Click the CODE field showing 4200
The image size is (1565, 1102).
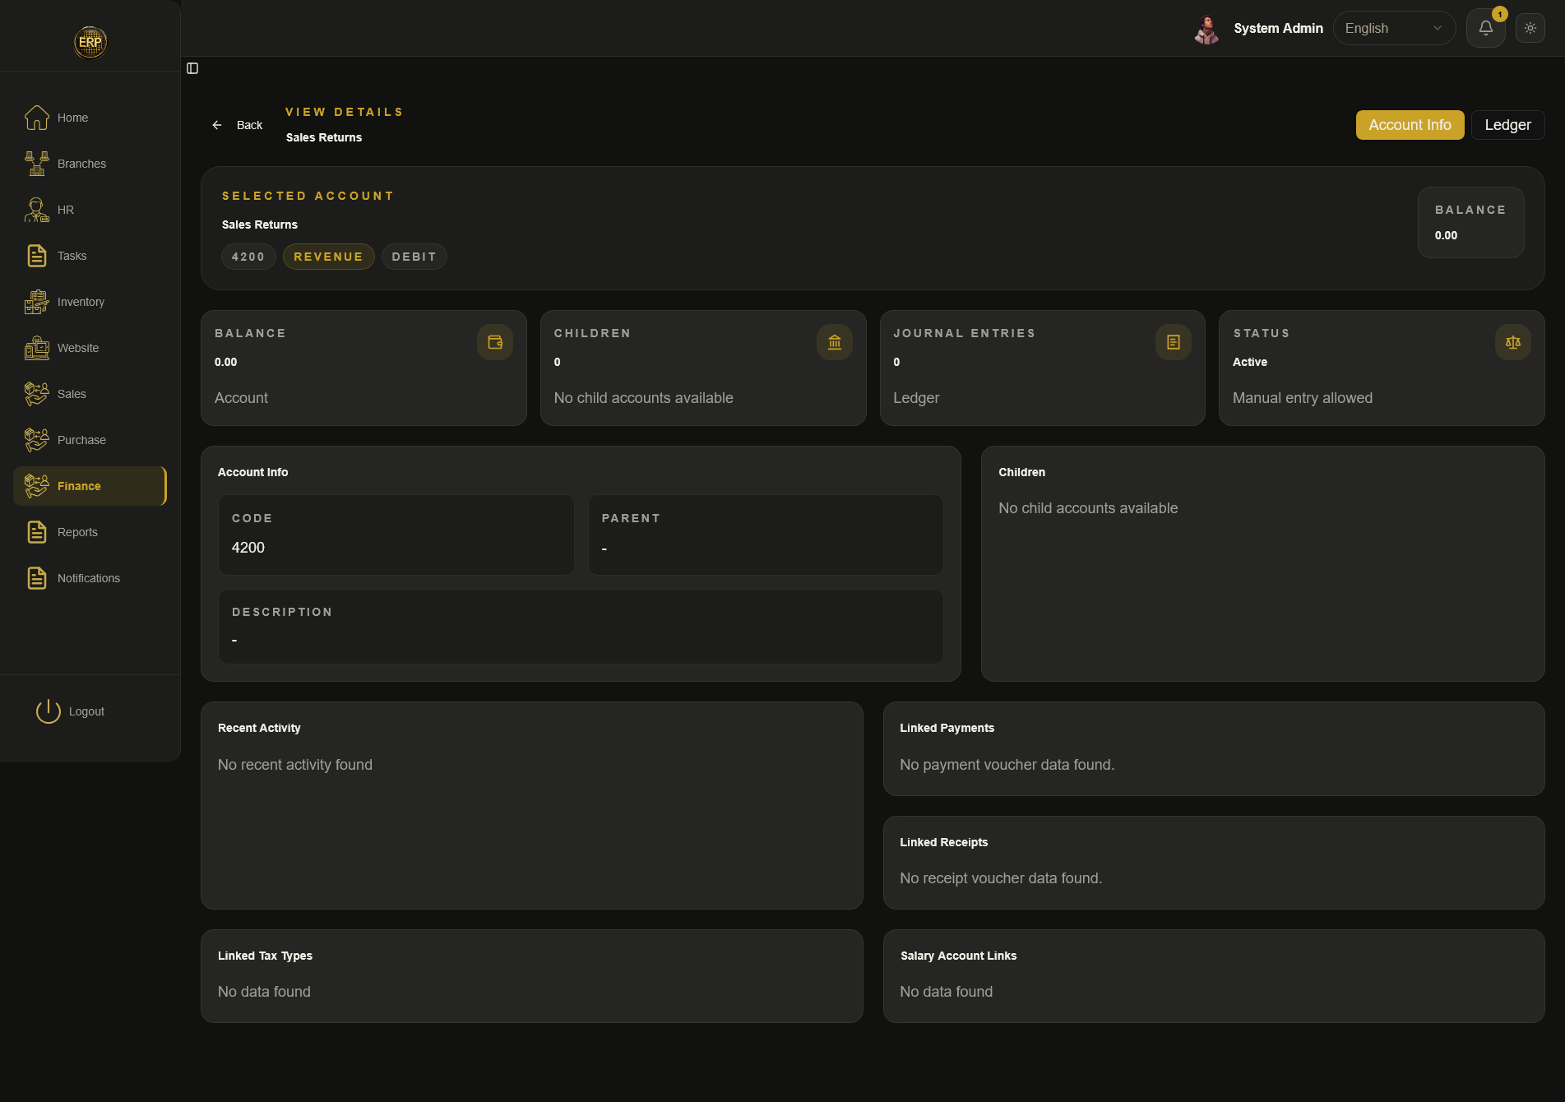pos(396,535)
